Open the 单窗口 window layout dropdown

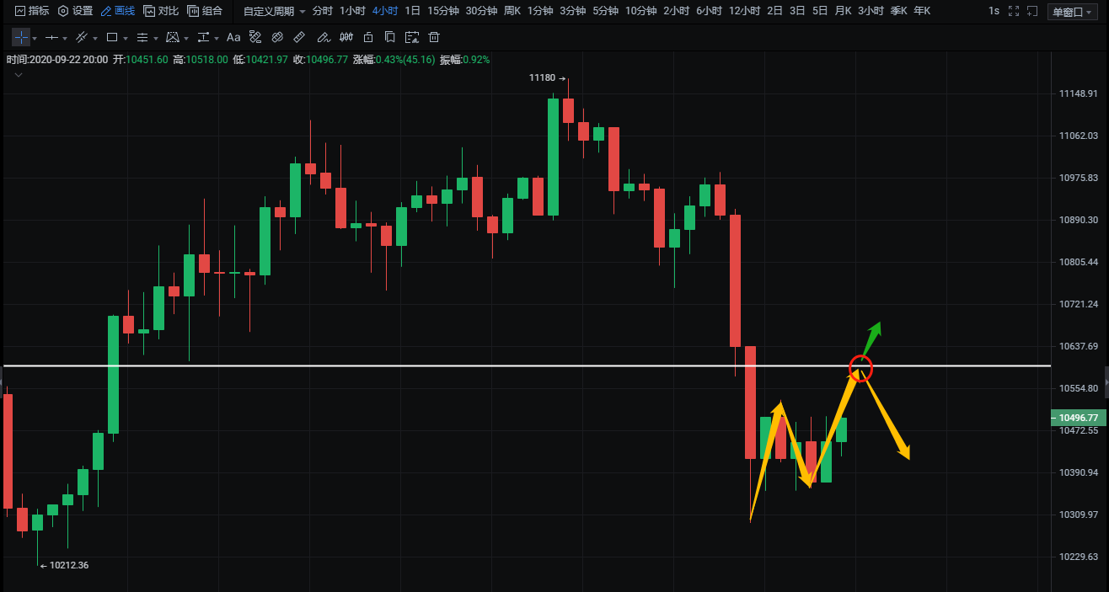point(1071,12)
